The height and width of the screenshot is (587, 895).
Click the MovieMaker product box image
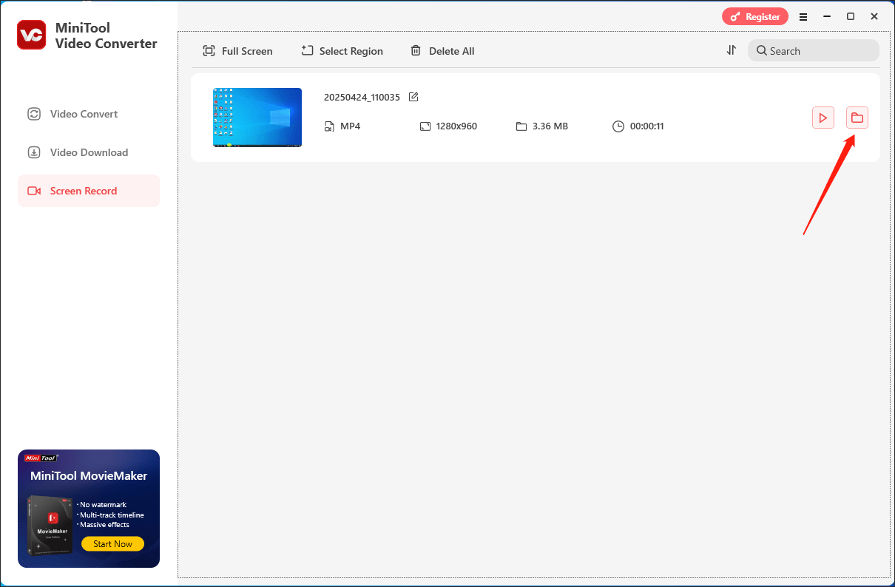pos(50,524)
